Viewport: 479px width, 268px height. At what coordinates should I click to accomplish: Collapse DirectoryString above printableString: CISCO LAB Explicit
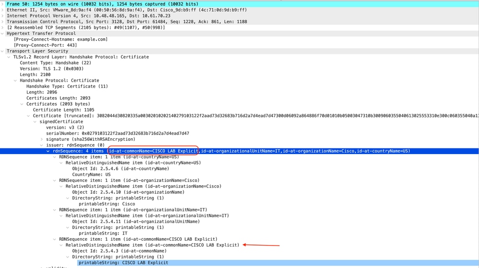point(68,257)
